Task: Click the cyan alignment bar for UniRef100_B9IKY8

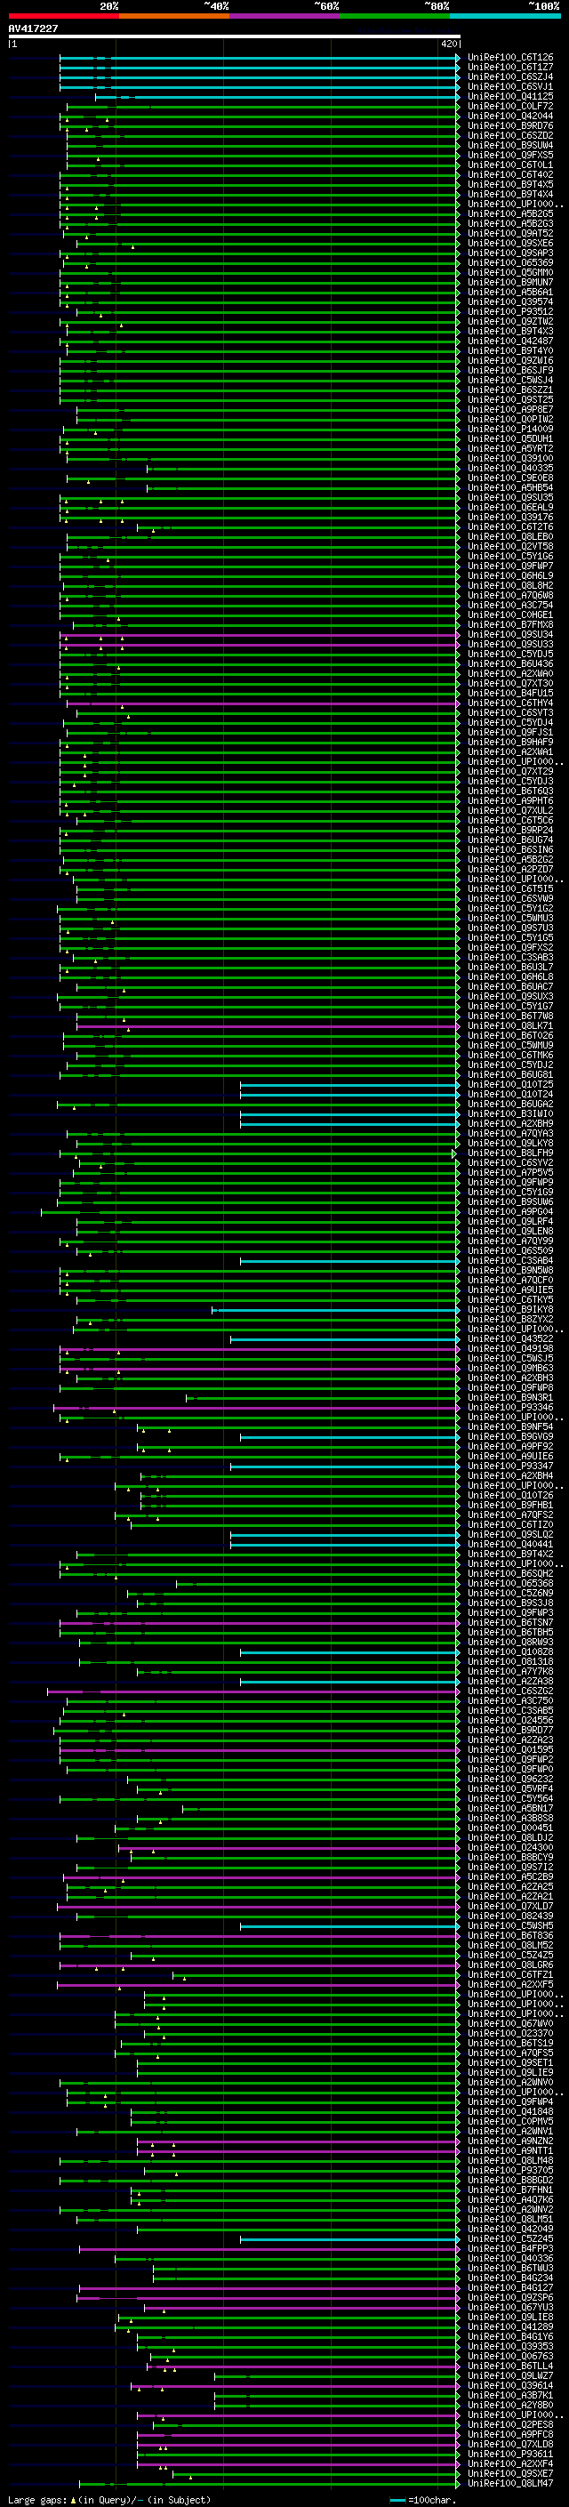Action: [337, 1310]
